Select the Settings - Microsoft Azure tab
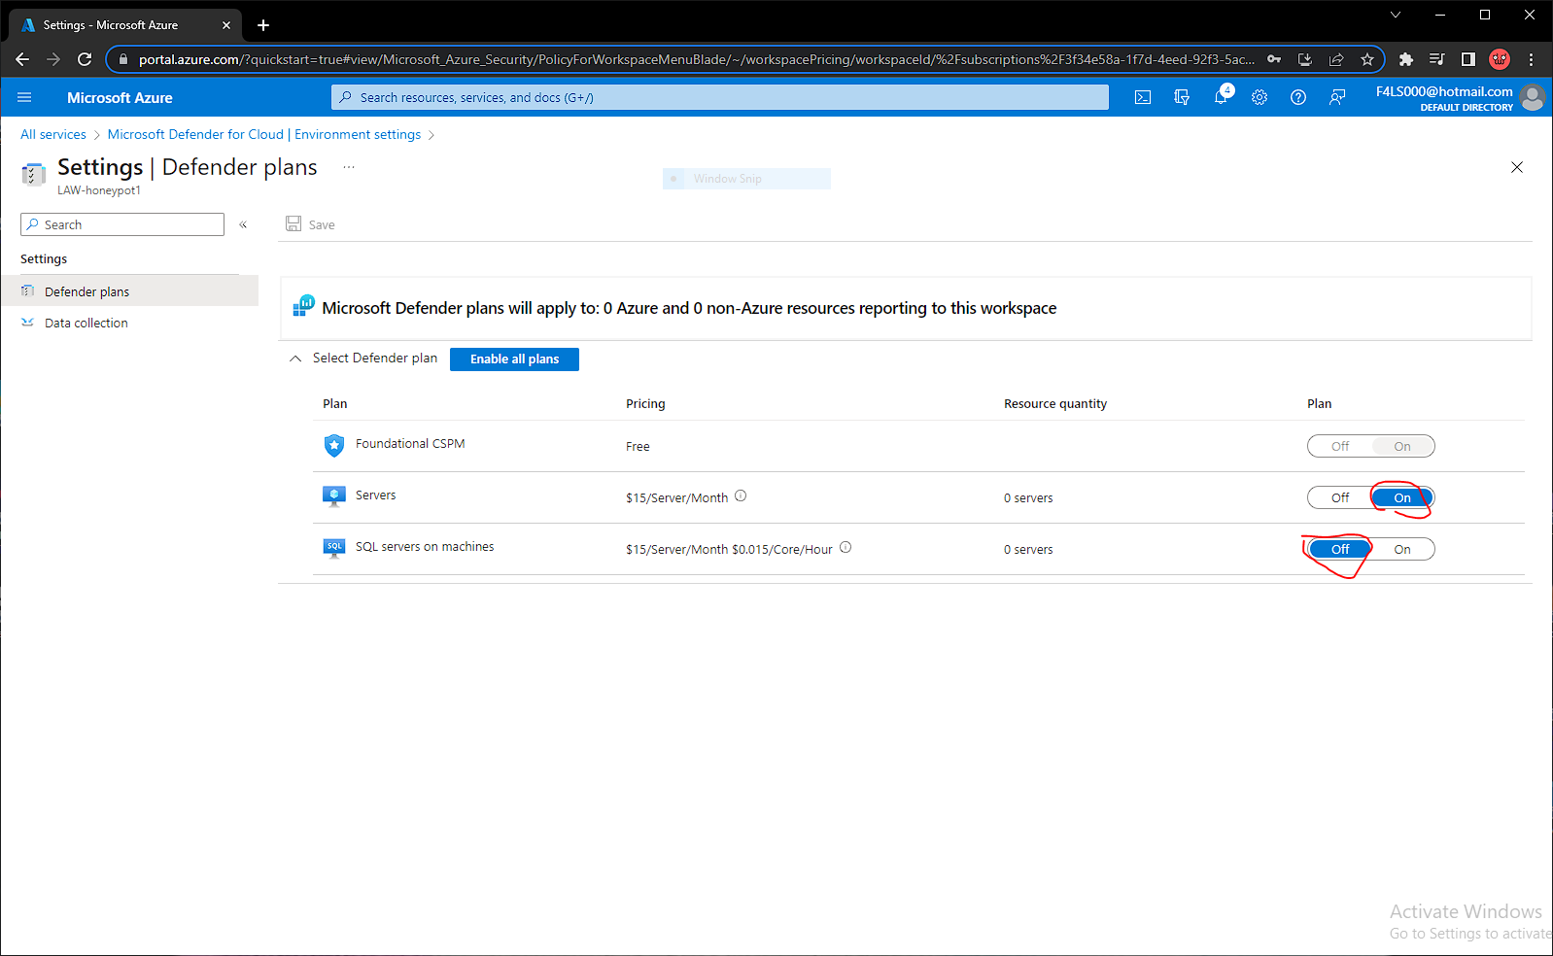1553x956 pixels. coord(126,25)
